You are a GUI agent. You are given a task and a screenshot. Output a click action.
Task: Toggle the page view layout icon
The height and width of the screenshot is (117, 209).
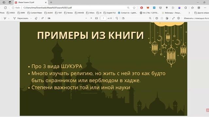click(x=123, y=18)
